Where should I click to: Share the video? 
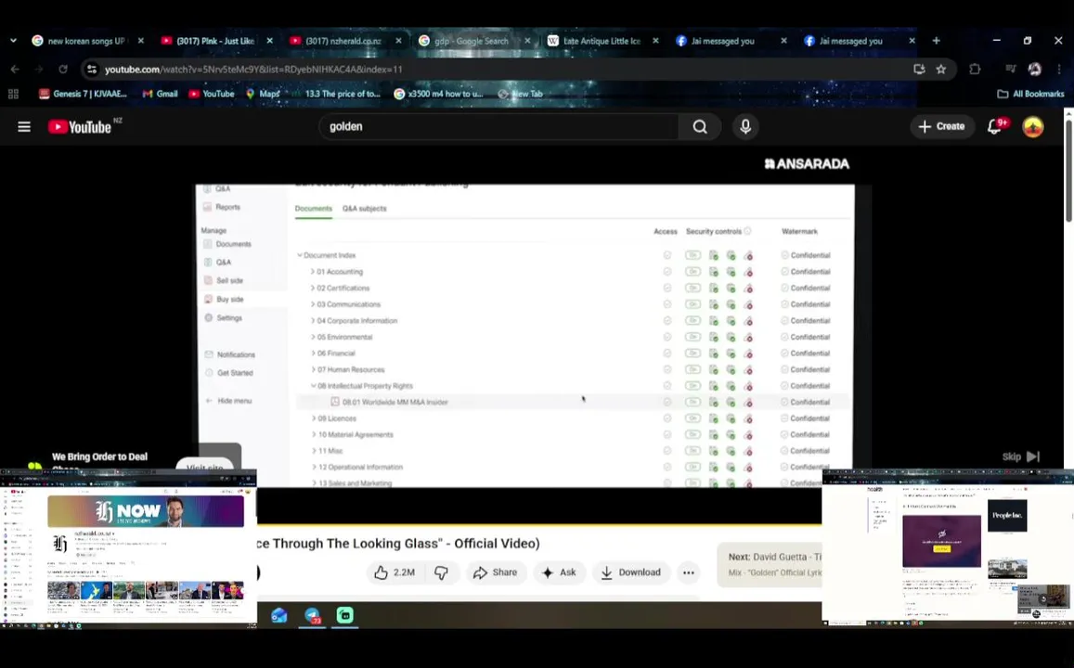[x=495, y=572]
